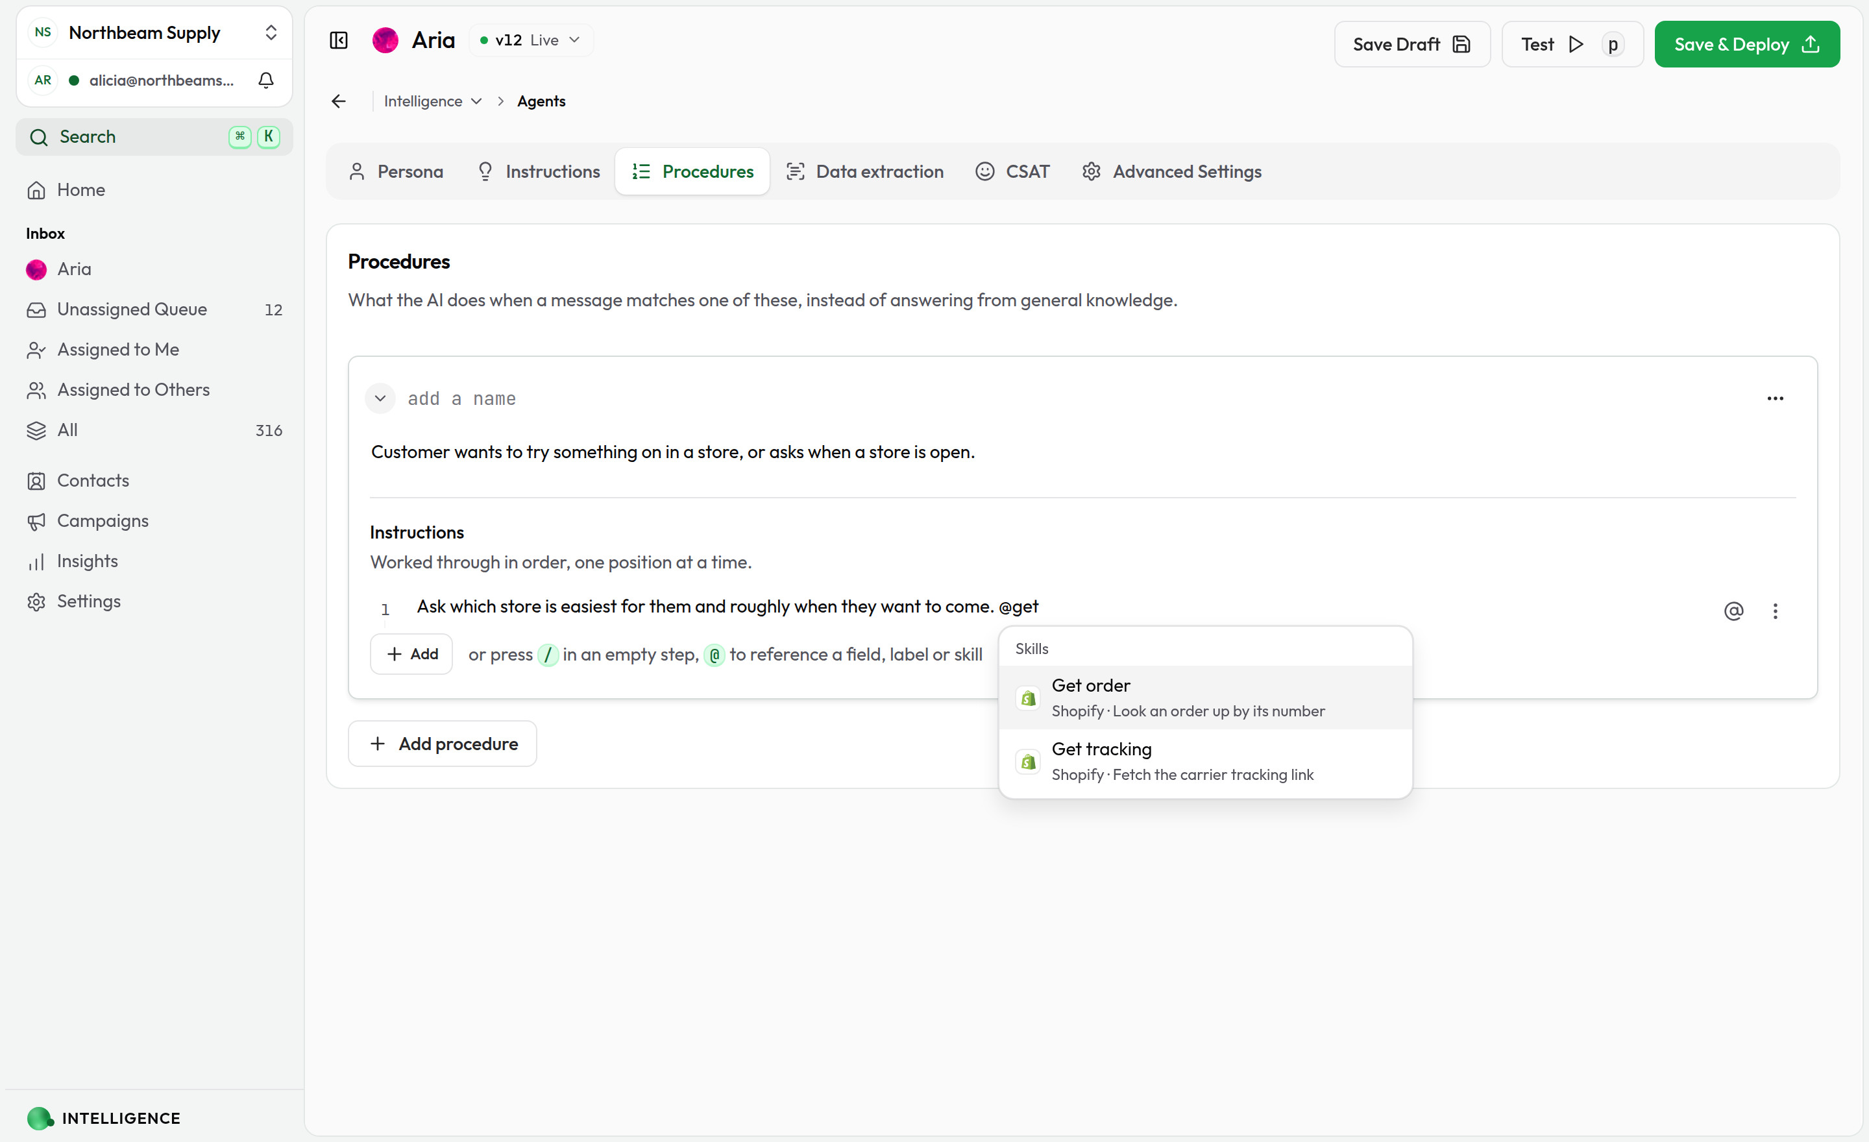
Task: Open step 1 vertical dots menu
Action: [1775, 611]
